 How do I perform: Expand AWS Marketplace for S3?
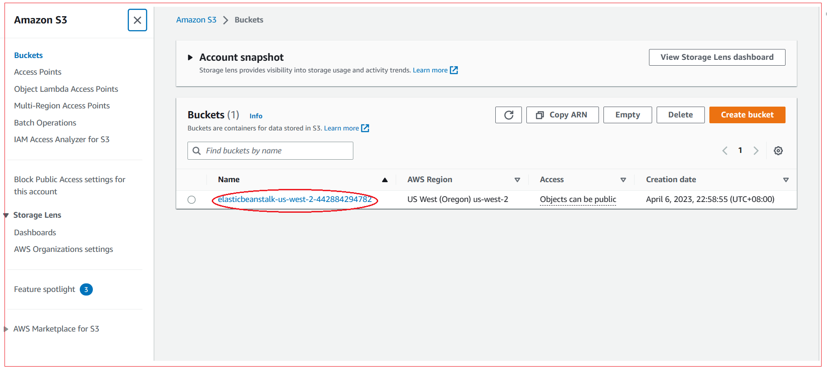[6, 329]
